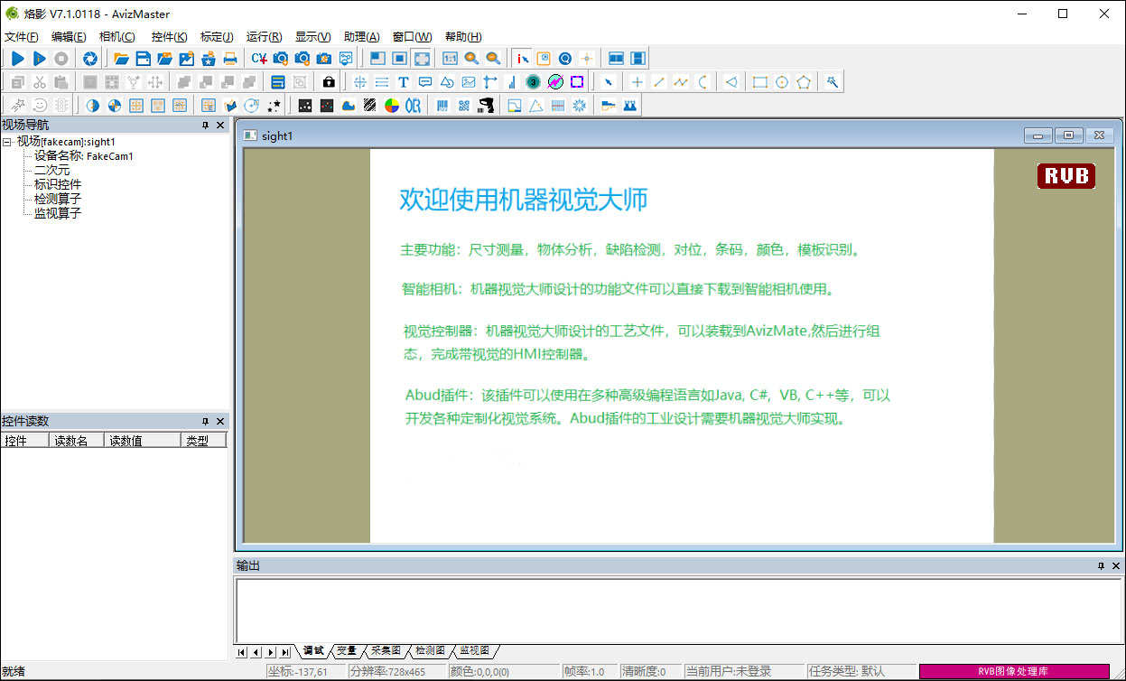Select the 监视算子 tree item
Screen dimensions: 1126x681
(x=58, y=213)
